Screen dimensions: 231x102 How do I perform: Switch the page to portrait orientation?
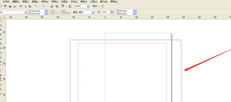(53, 12)
